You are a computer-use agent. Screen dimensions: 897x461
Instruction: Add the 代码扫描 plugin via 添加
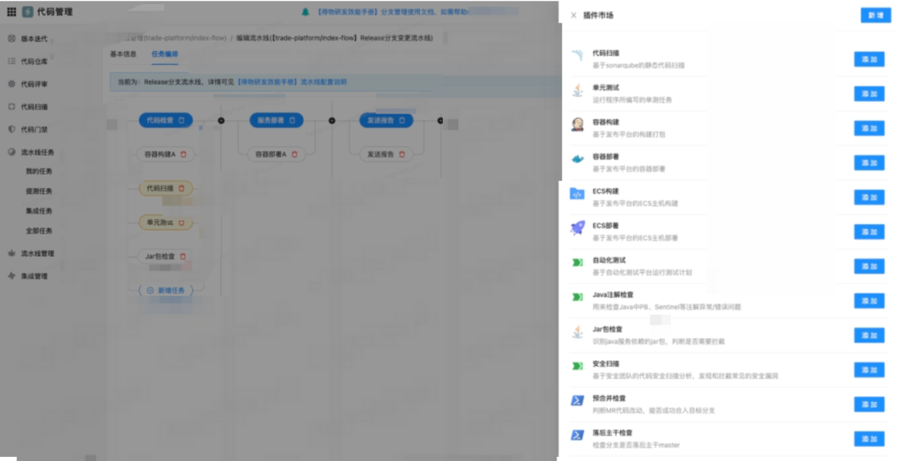click(869, 60)
